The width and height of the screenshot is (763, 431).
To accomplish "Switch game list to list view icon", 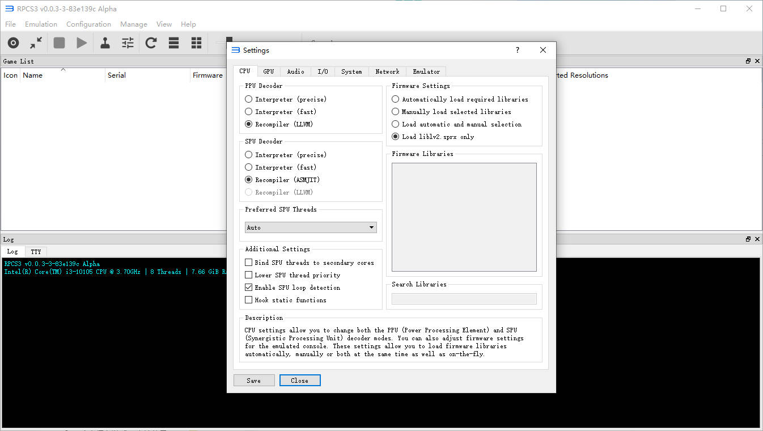I will [174, 43].
